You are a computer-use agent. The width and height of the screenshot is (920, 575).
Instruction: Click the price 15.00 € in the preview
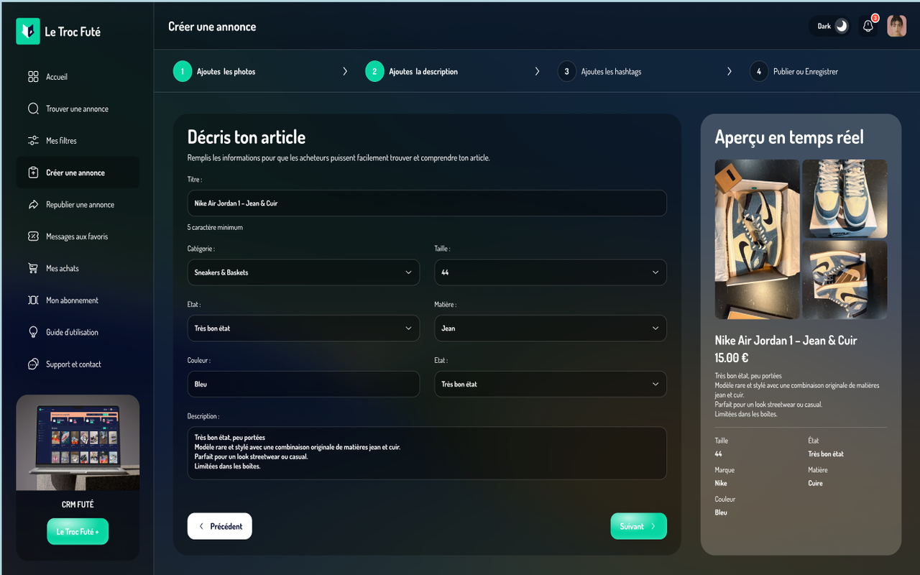(x=732, y=358)
